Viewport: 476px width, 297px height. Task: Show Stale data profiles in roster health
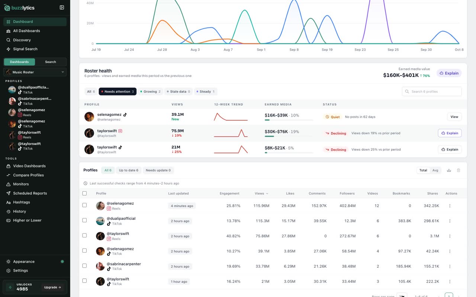point(178,92)
